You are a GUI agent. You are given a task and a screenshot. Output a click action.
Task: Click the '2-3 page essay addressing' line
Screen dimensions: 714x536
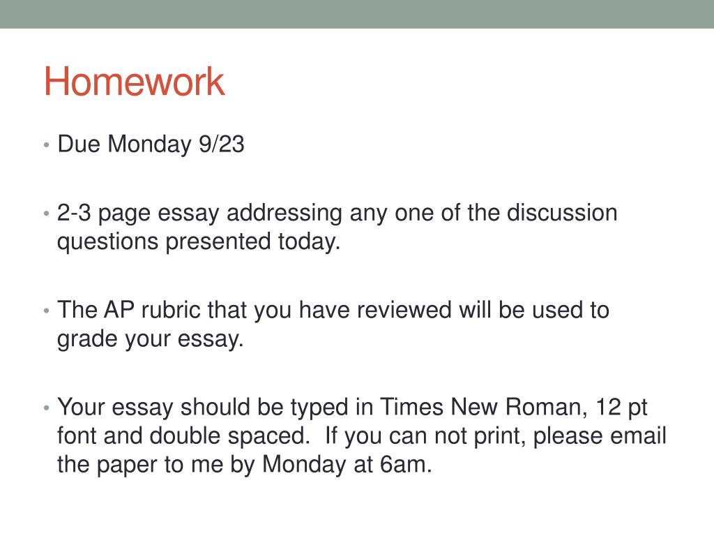(x=337, y=214)
